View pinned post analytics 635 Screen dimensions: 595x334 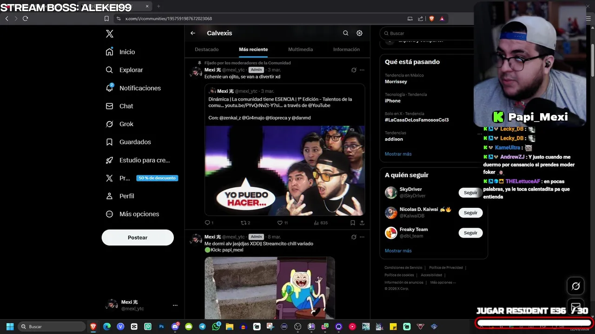point(321,223)
